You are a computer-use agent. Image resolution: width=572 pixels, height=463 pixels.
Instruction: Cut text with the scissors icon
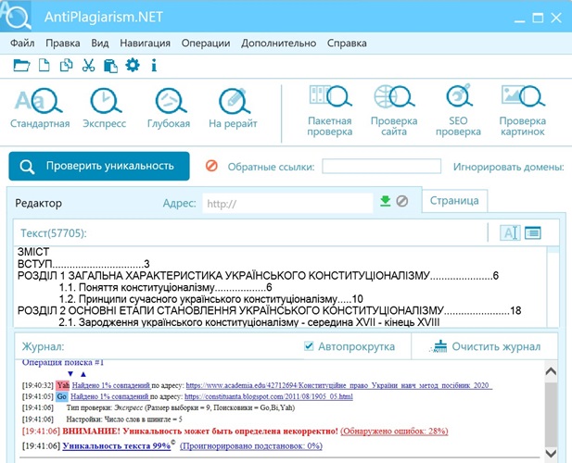click(x=88, y=66)
